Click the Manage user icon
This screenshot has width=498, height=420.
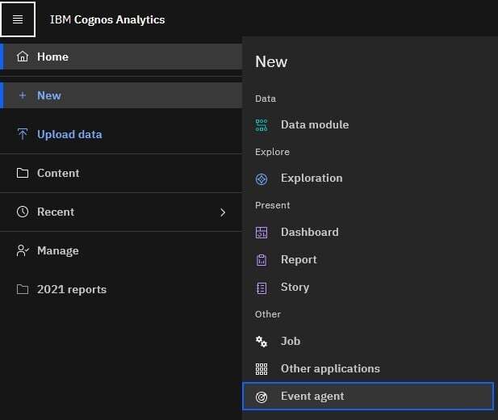(23, 250)
